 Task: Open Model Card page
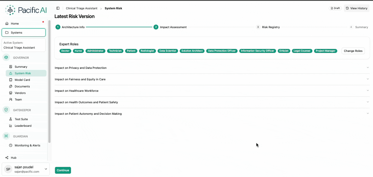point(26,80)
